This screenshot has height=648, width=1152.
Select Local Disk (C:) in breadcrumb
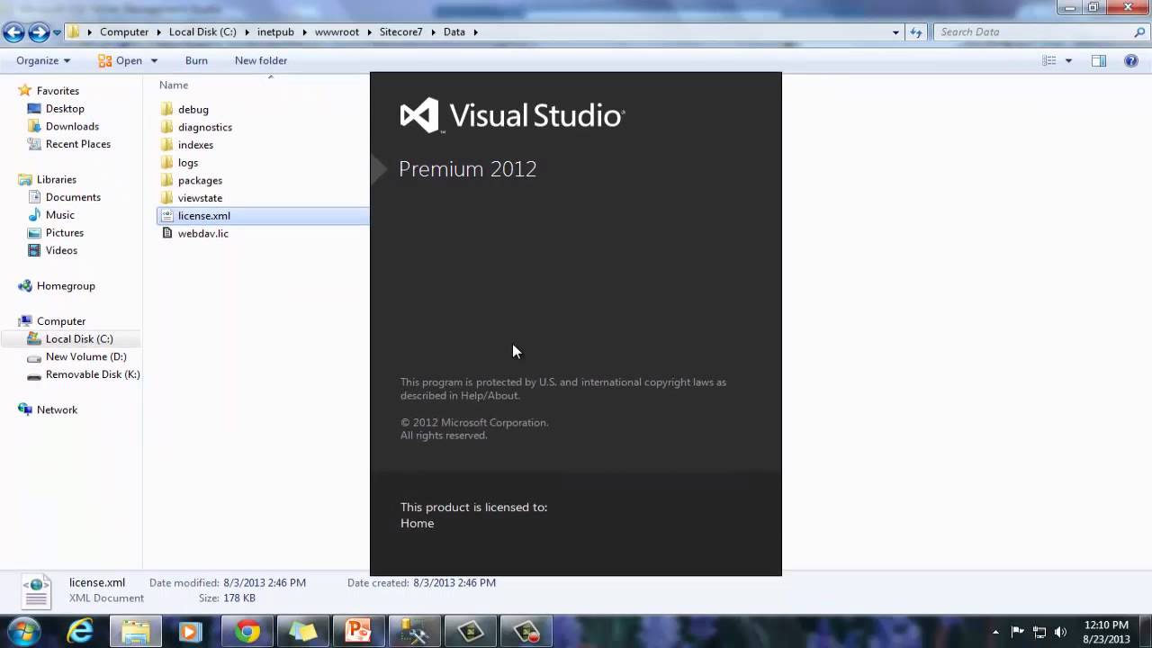click(202, 32)
